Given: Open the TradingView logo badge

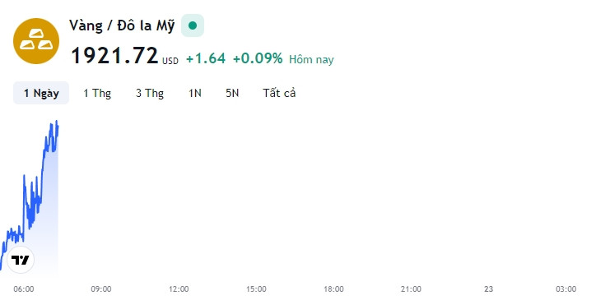Looking at the screenshot, I should point(21,260).
